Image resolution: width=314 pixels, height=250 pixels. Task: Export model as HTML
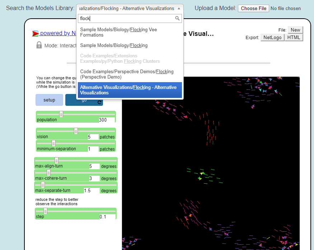coord(294,37)
